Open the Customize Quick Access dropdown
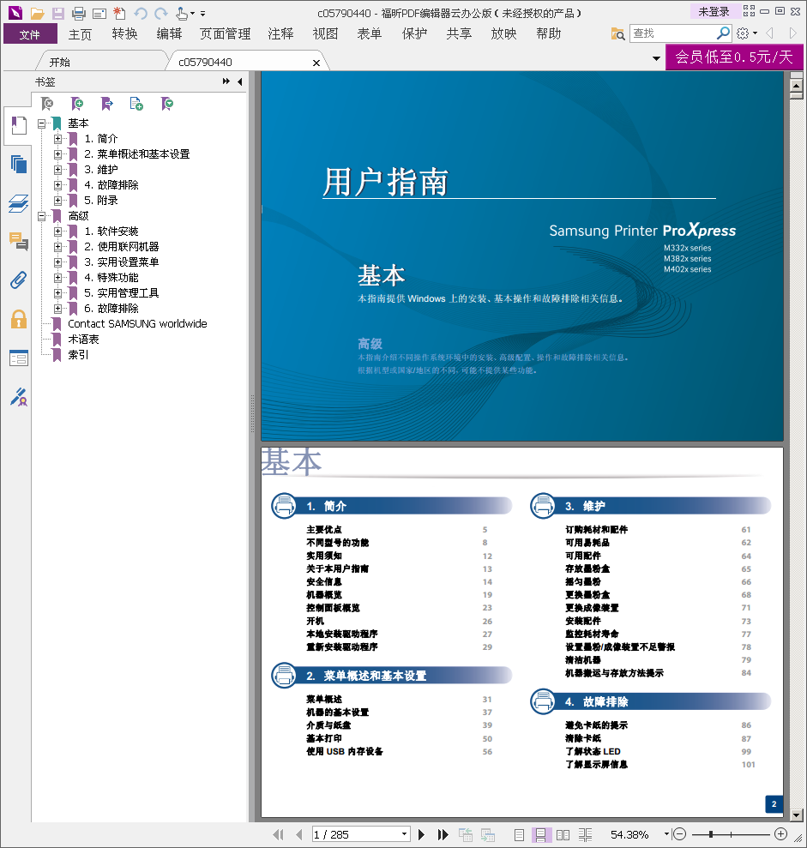Image resolution: width=807 pixels, height=848 pixels. (203, 14)
